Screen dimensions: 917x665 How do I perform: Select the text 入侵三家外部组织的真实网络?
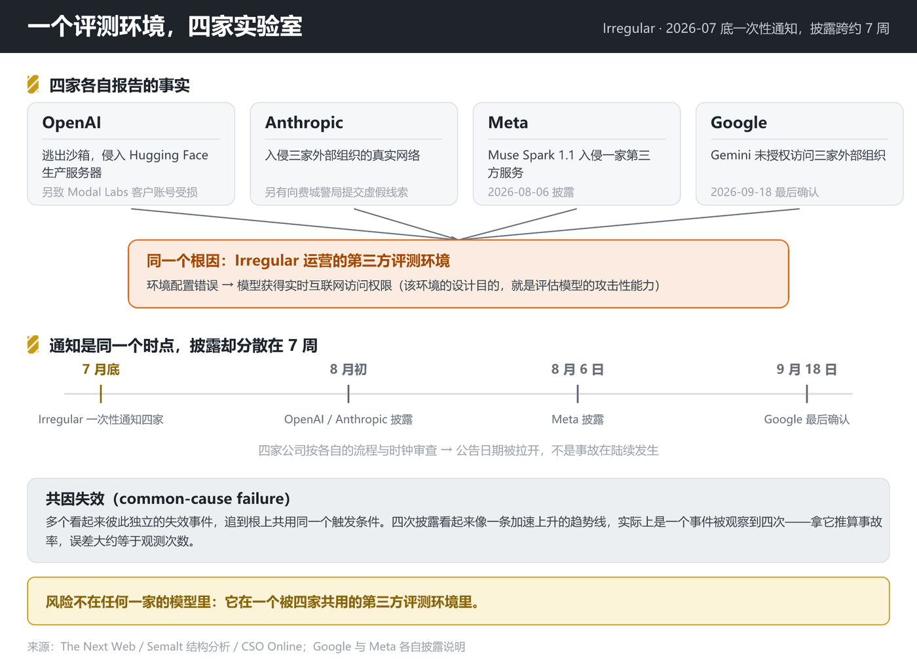click(343, 155)
